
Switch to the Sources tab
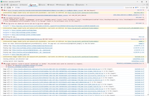pos(42,5)
